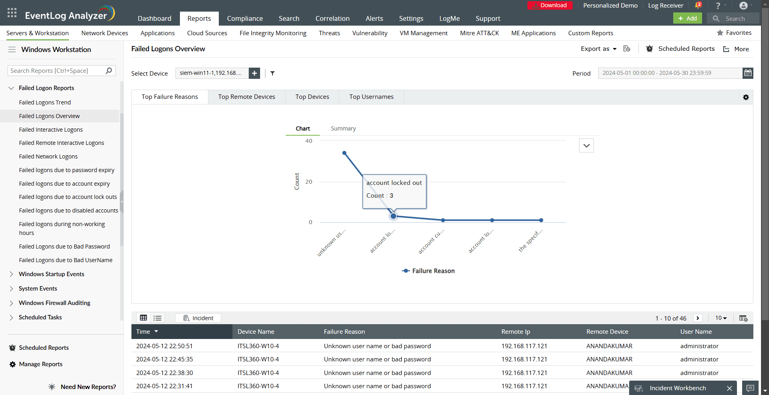Select the Failed Logons Trend report

[x=45, y=102]
